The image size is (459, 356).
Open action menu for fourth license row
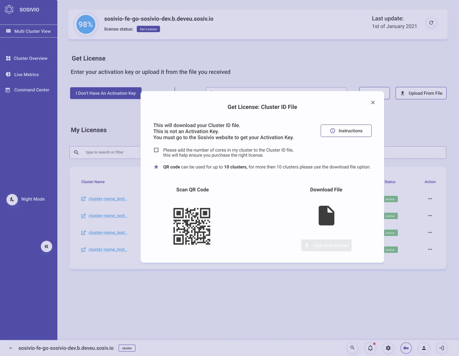pyautogui.click(x=430, y=249)
